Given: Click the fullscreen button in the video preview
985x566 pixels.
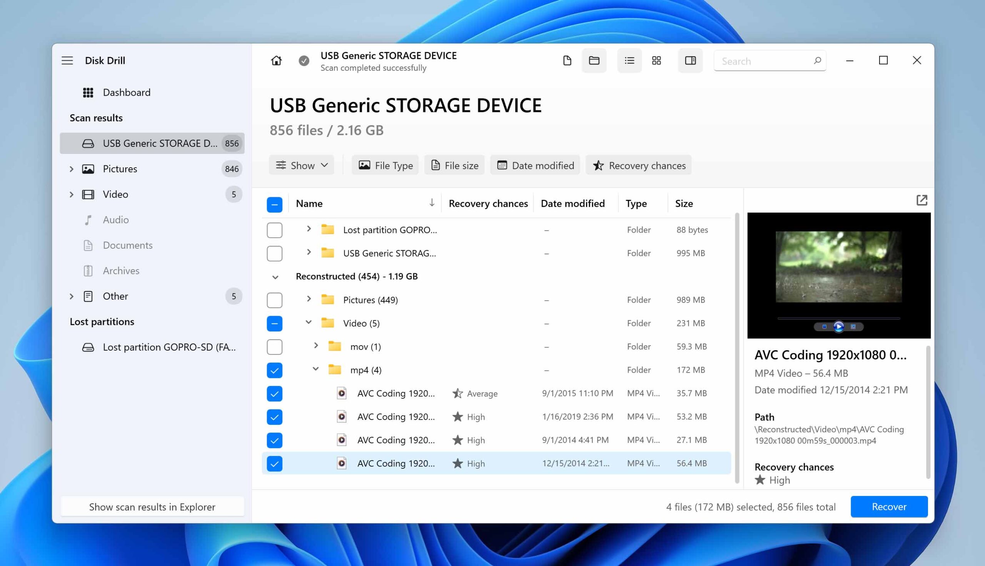Looking at the screenshot, I should tap(853, 327).
